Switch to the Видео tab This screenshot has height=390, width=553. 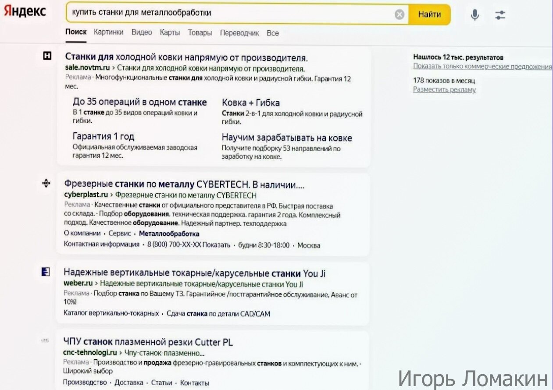click(142, 32)
